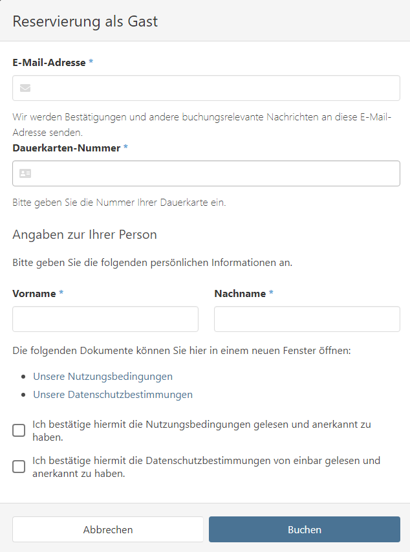Click Abbrechen to cancel the reservation
Image resolution: width=410 pixels, height=552 pixels.
(107, 529)
